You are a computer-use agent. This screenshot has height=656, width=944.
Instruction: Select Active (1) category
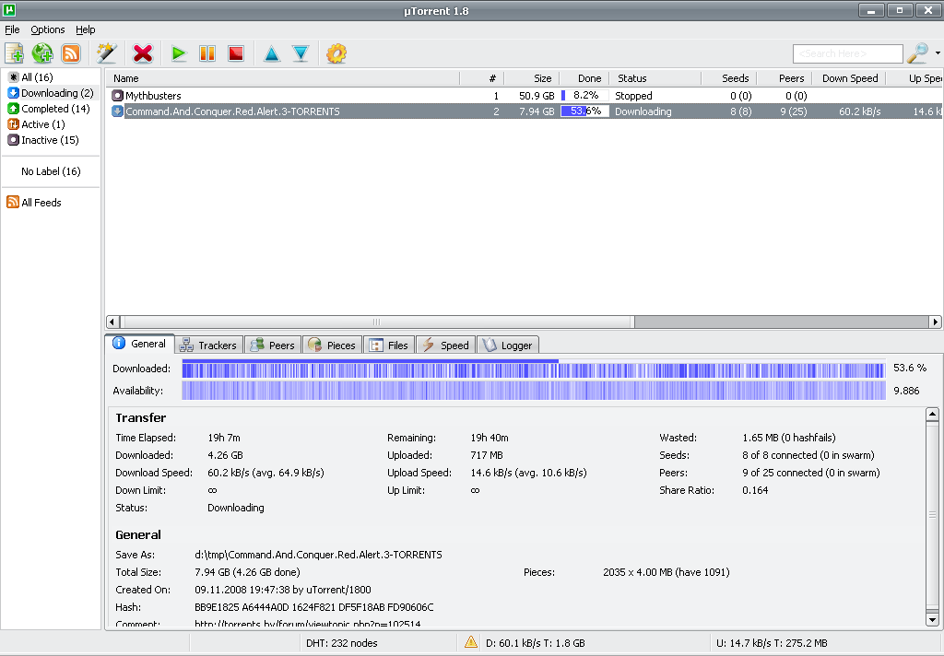[x=36, y=124]
